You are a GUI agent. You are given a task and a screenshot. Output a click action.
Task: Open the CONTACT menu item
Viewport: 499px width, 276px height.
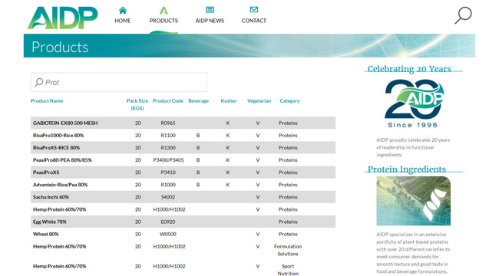click(254, 21)
